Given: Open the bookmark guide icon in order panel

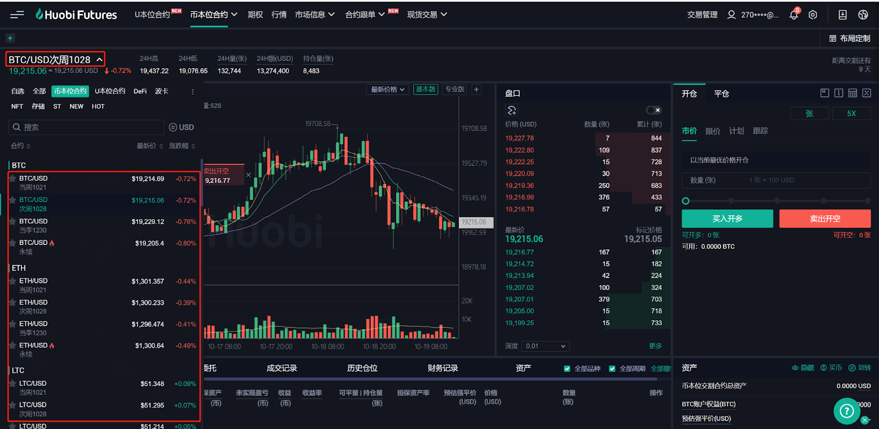Looking at the screenshot, I should click(825, 93).
